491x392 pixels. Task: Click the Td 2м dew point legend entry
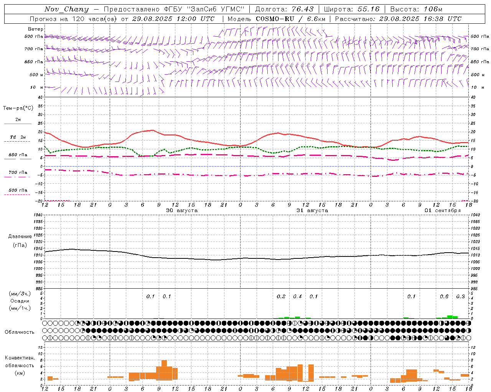(x=18, y=139)
